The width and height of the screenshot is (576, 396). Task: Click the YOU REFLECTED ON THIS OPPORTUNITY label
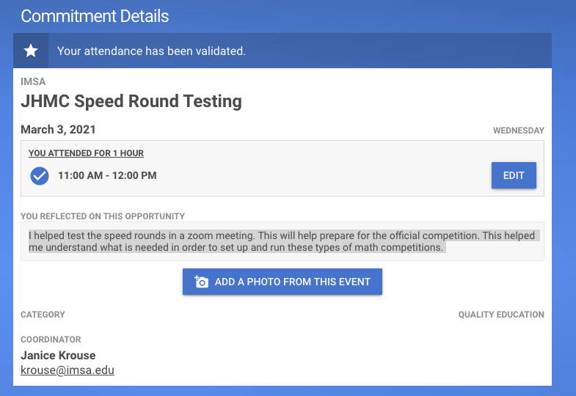pyautogui.click(x=103, y=216)
